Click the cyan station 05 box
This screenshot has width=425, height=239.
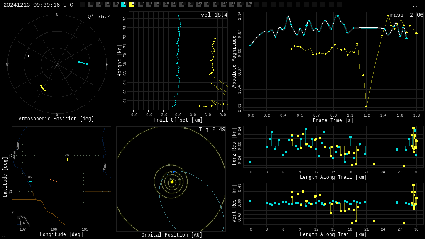point(124,5)
